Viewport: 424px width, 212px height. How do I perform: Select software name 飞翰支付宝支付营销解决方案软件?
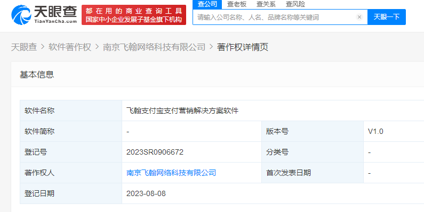point(182,111)
